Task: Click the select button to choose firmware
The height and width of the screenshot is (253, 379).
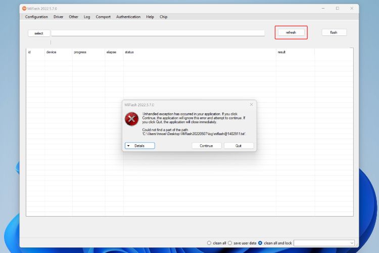Action: pyautogui.click(x=39, y=33)
